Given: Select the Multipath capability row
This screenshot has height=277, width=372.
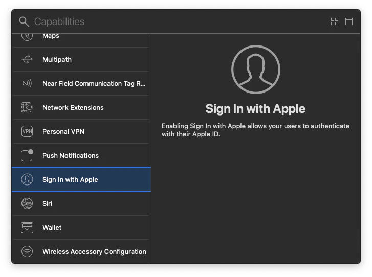Looking at the screenshot, I should pyautogui.click(x=81, y=59).
